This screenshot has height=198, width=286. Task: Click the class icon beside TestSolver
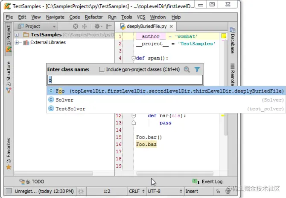tap(51, 109)
